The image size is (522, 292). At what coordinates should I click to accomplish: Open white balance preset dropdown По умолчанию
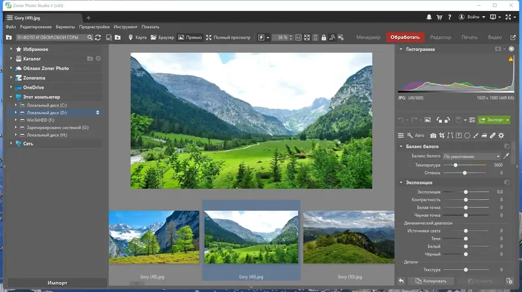[472, 156]
